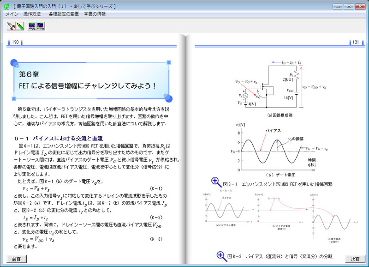Click the green application icon in the title bar
Image resolution: width=369 pixels, height=267 pixels.
pyautogui.click(x=6, y=6)
